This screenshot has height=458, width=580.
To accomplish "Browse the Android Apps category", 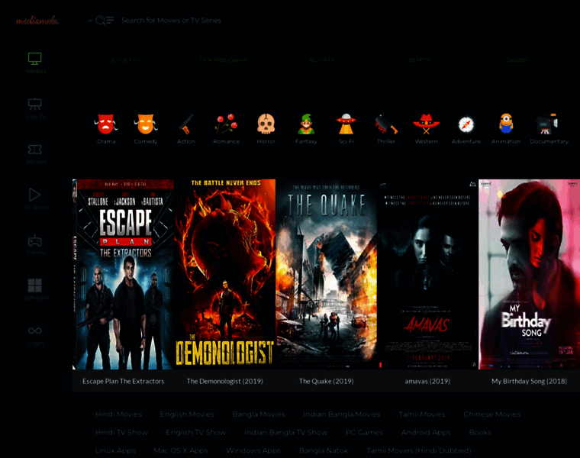I will pyautogui.click(x=426, y=433).
